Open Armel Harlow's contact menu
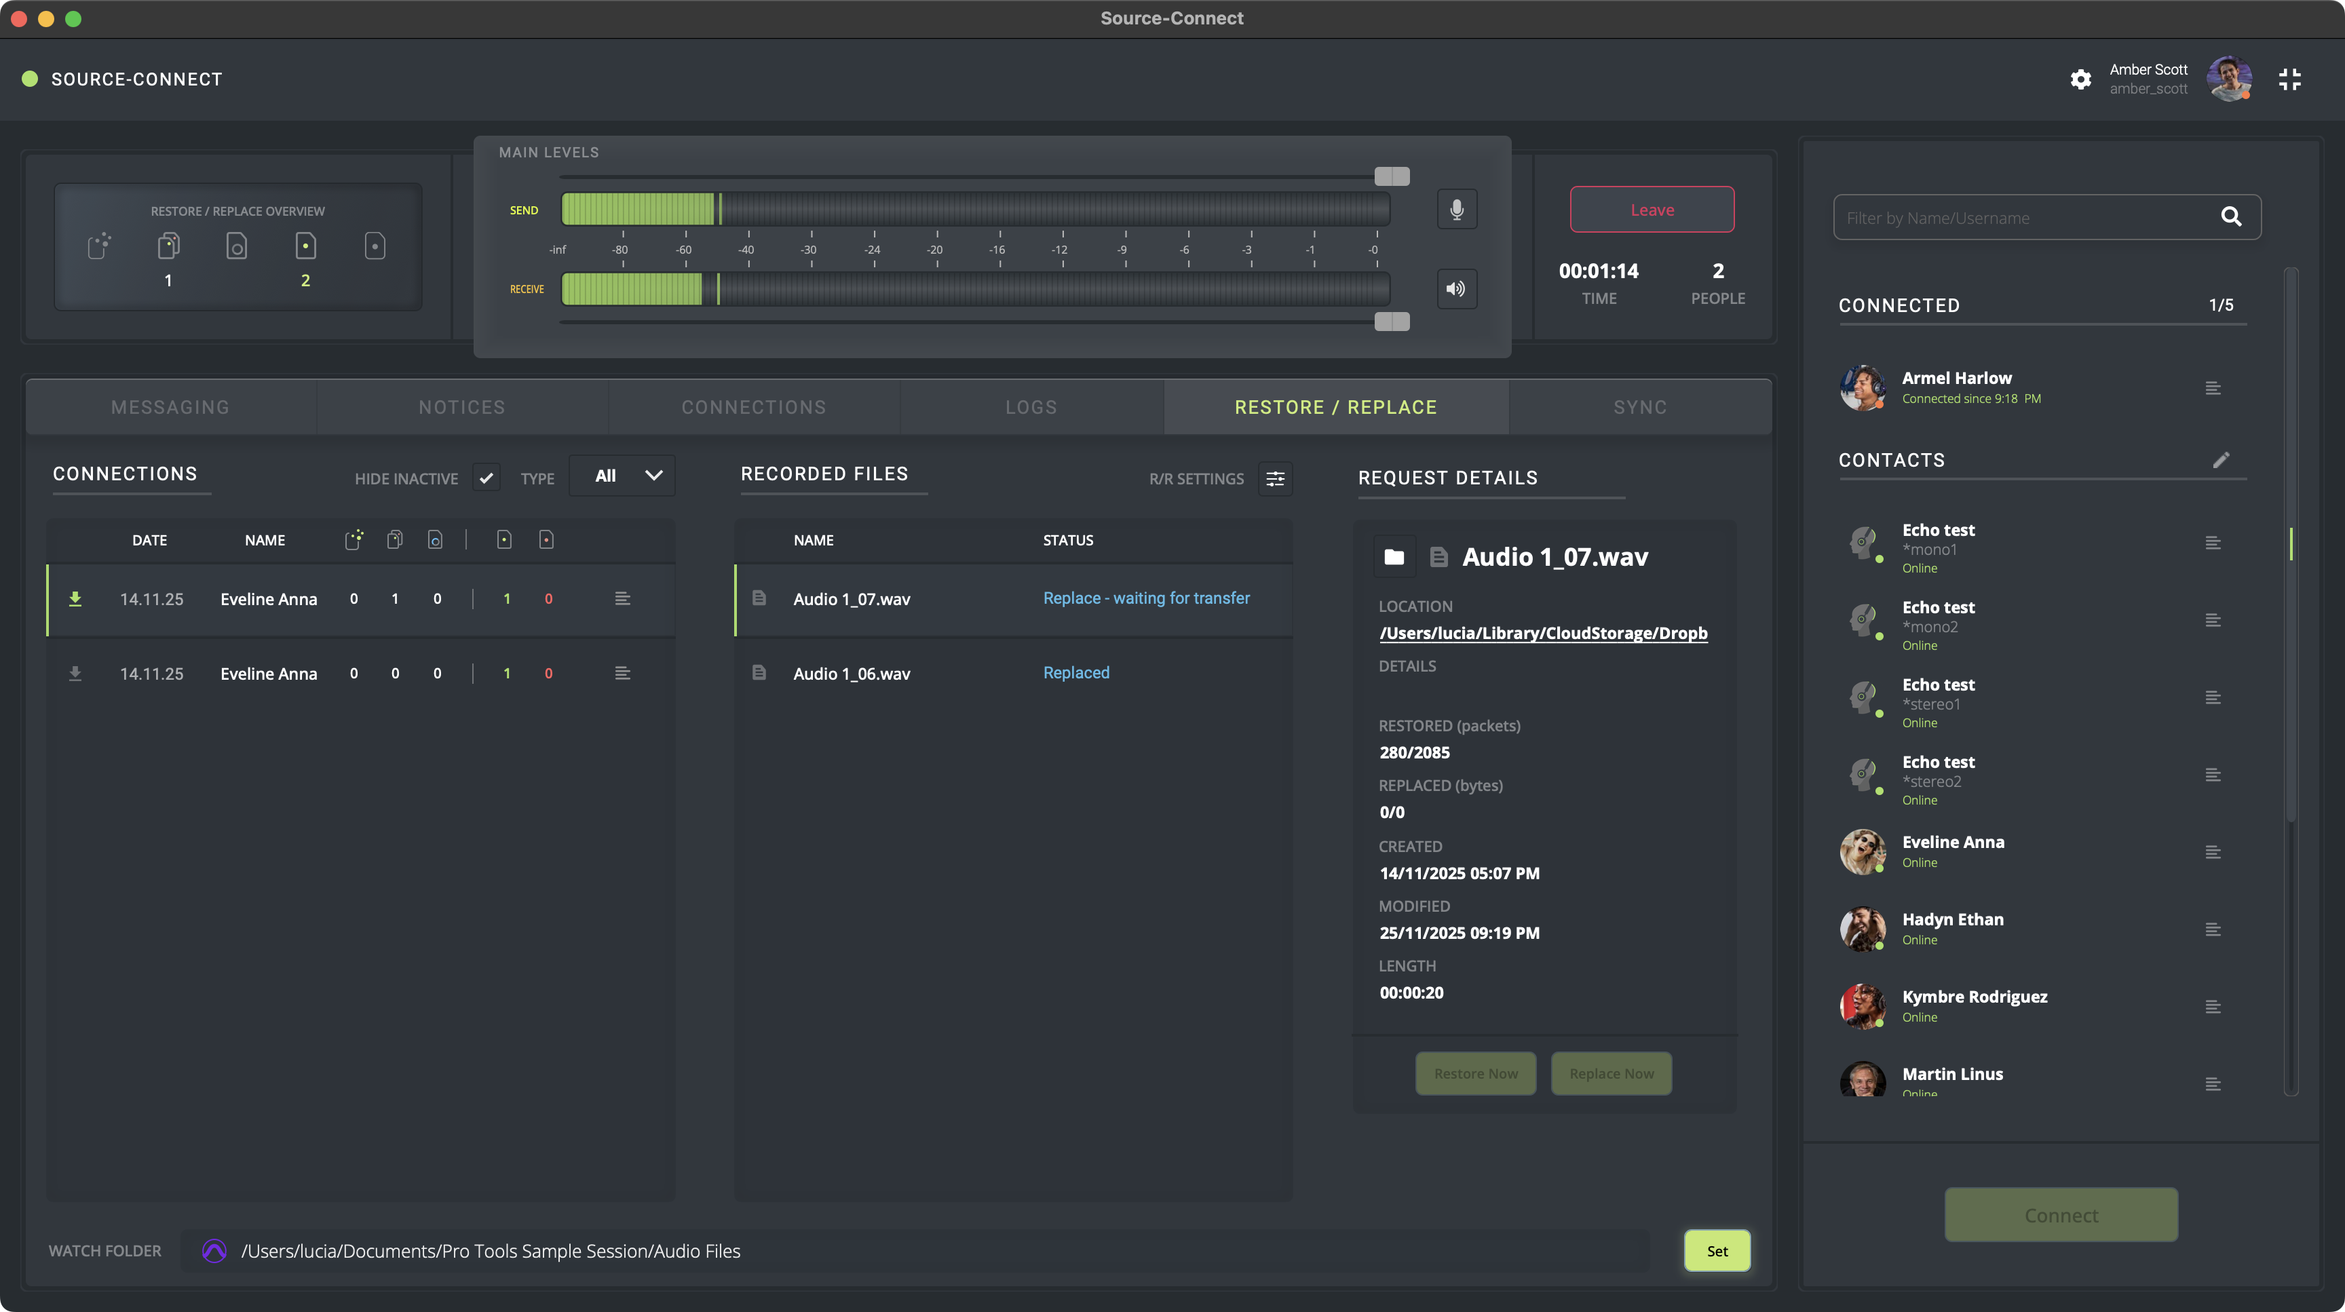Screen dimensions: 2345x1312 pos(2213,389)
